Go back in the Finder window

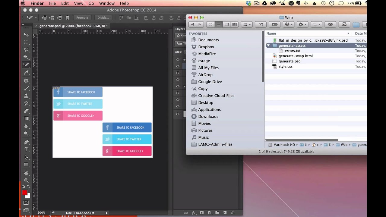click(x=192, y=24)
